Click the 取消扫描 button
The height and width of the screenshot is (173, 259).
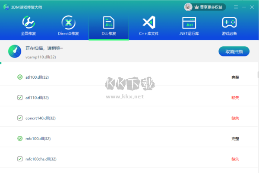234,51
